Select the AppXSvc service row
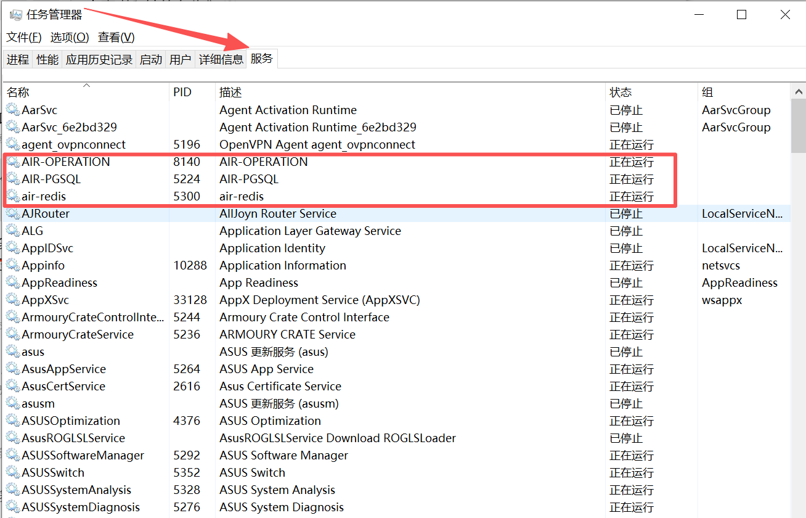 (46, 300)
